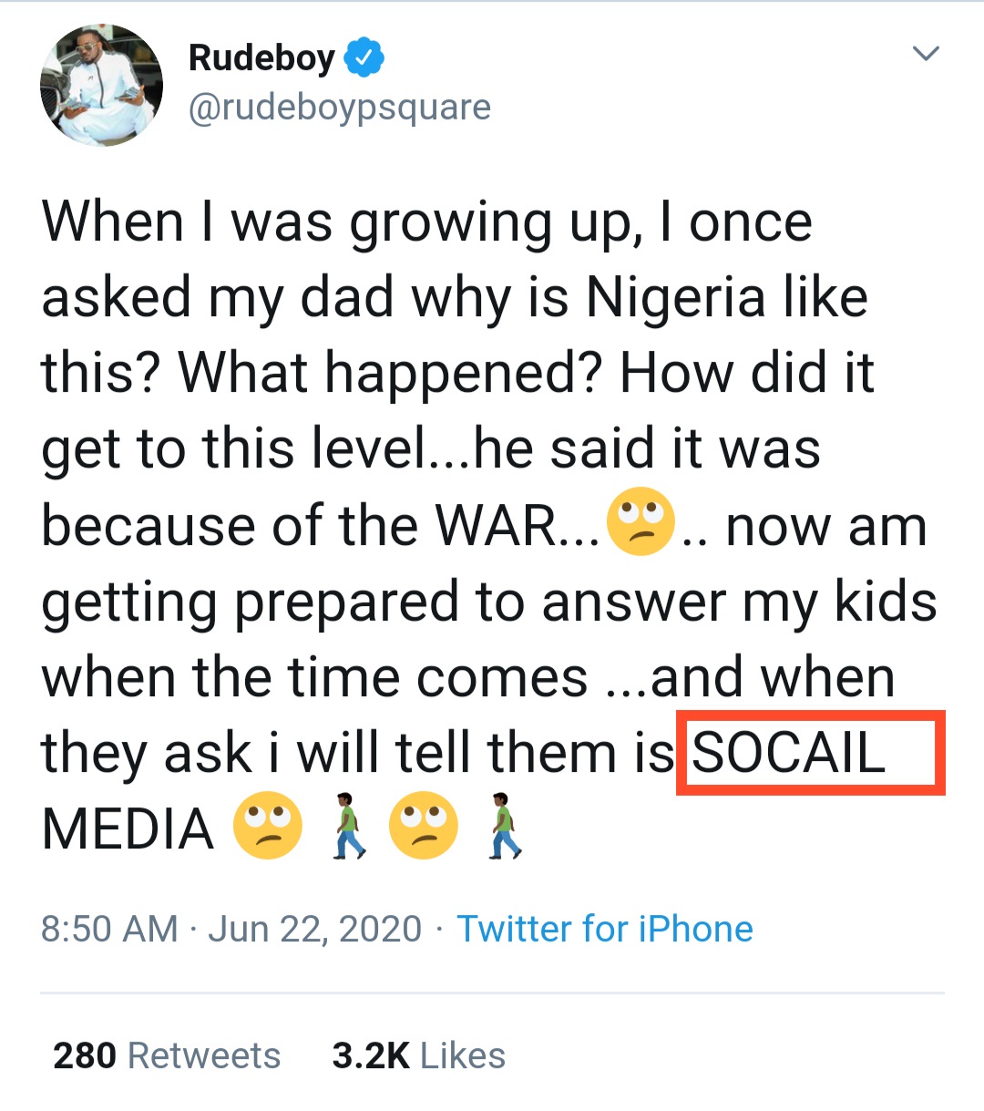Viewport: 984px width, 1111px height.
Task: View the 280 Retweets list
Action: 167,1055
